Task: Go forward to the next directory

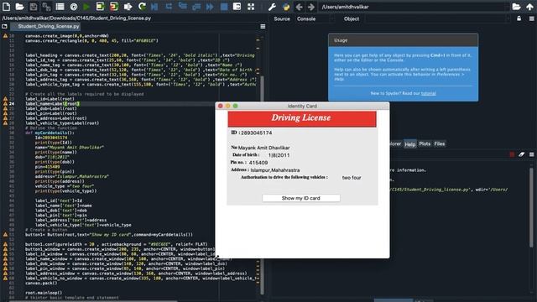Action: pyautogui.click(x=311, y=7)
